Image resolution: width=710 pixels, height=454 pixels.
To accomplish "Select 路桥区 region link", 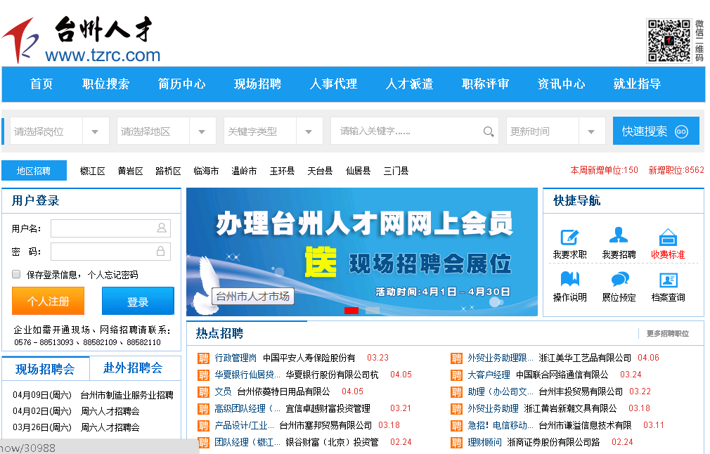I will click(168, 171).
